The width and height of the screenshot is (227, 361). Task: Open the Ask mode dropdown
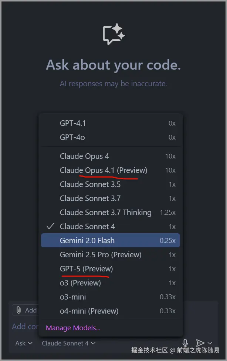pos(24,343)
